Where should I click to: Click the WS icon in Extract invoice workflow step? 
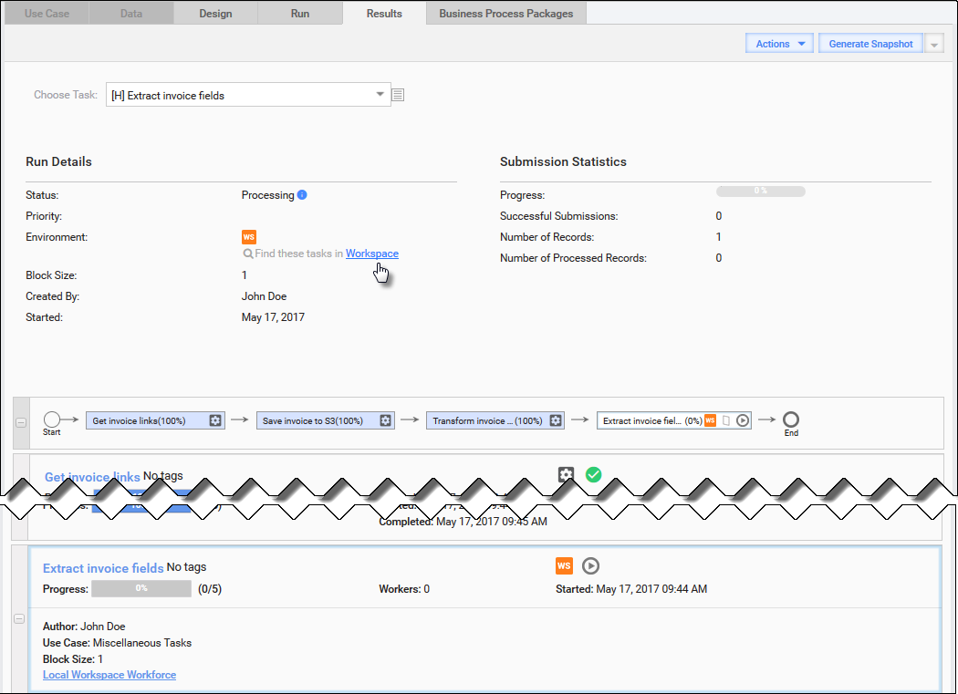click(710, 420)
